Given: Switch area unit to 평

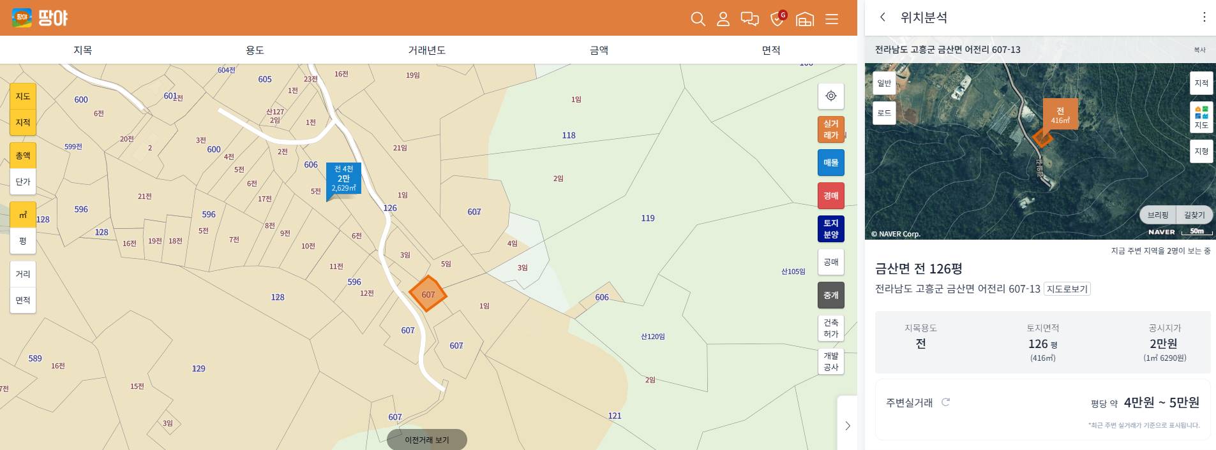Looking at the screenshot, I should [23, 241].
